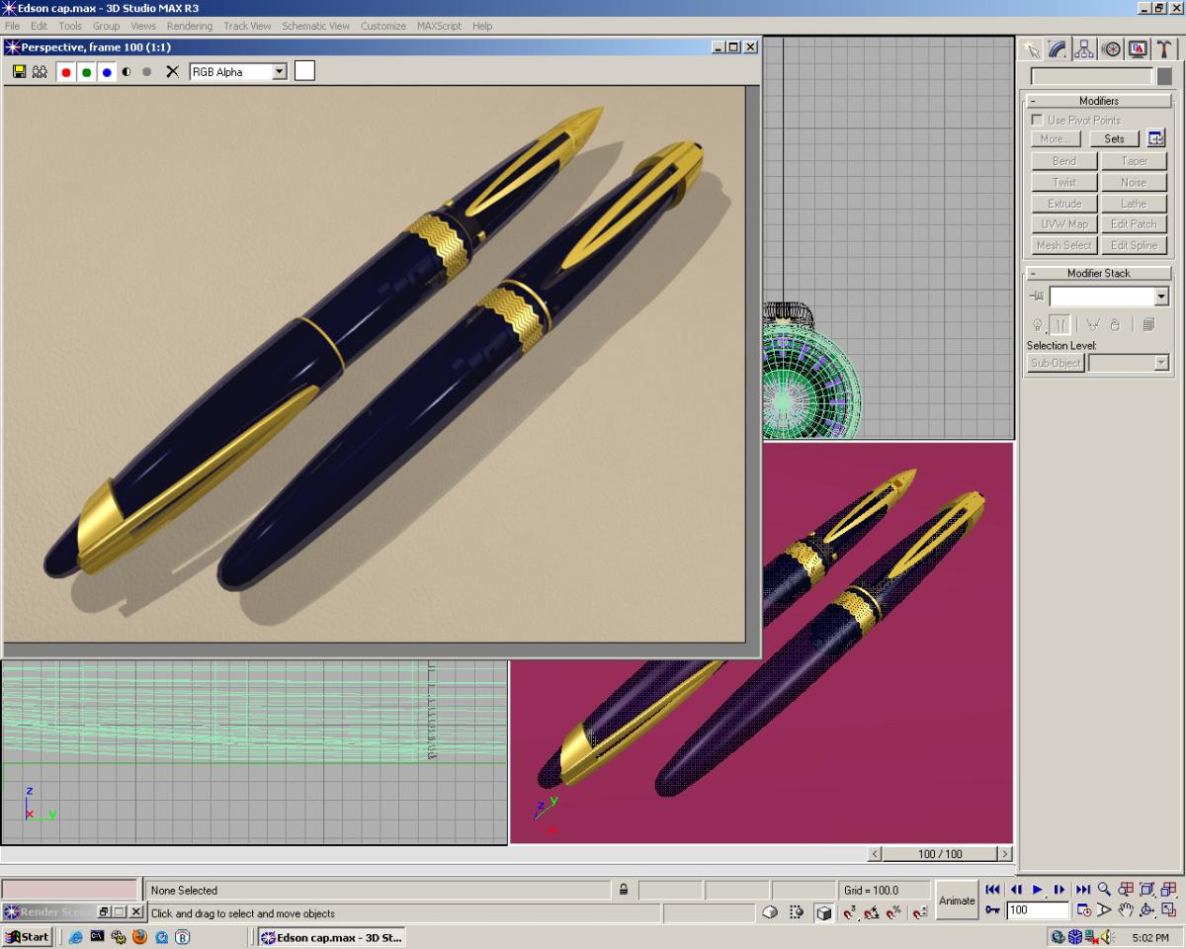Collapse the Modifiers rollout
1186x949 pixels.
pyautogui.click(x=1032, y=101)
